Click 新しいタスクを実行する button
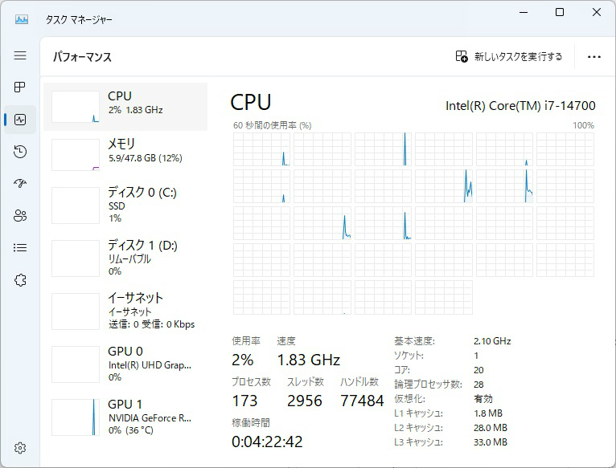The width and height of the screenshot is (616, 468). (x=509, y=57)
